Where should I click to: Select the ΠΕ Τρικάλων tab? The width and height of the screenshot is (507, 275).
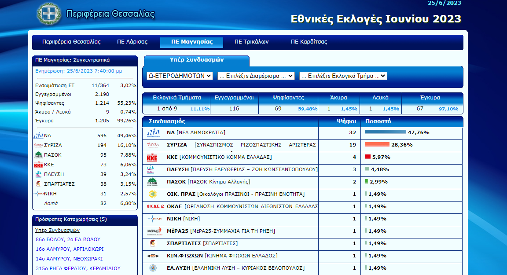(251, 42)
